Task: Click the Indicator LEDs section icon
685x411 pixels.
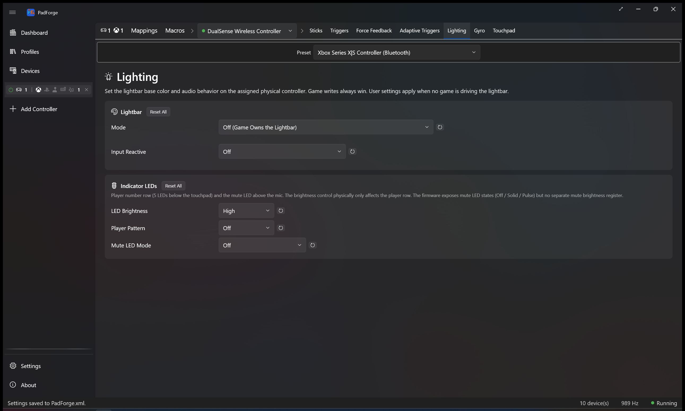Action: coord(114,186)
